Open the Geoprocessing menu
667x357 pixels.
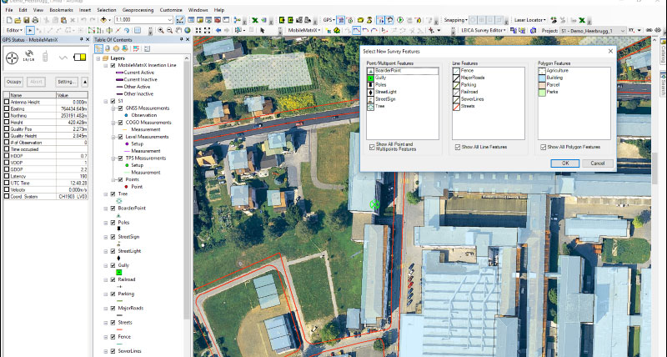(x=137, y=9)
